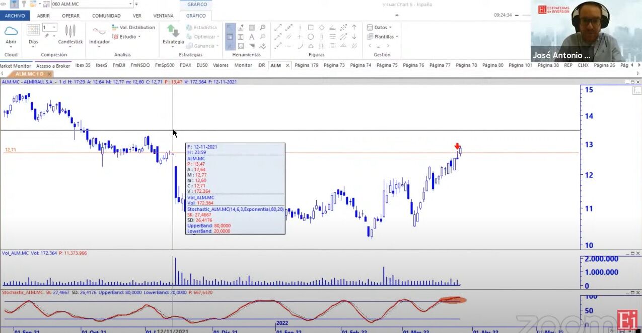
Task: Switch to the VER ribbon tab
Action: (x=137, y=16)
